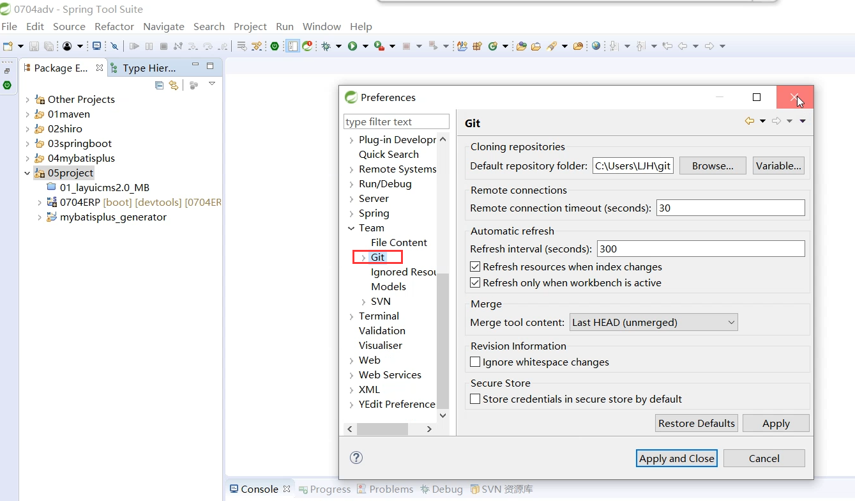Collapse the Team preferences node

click(351, 228)
